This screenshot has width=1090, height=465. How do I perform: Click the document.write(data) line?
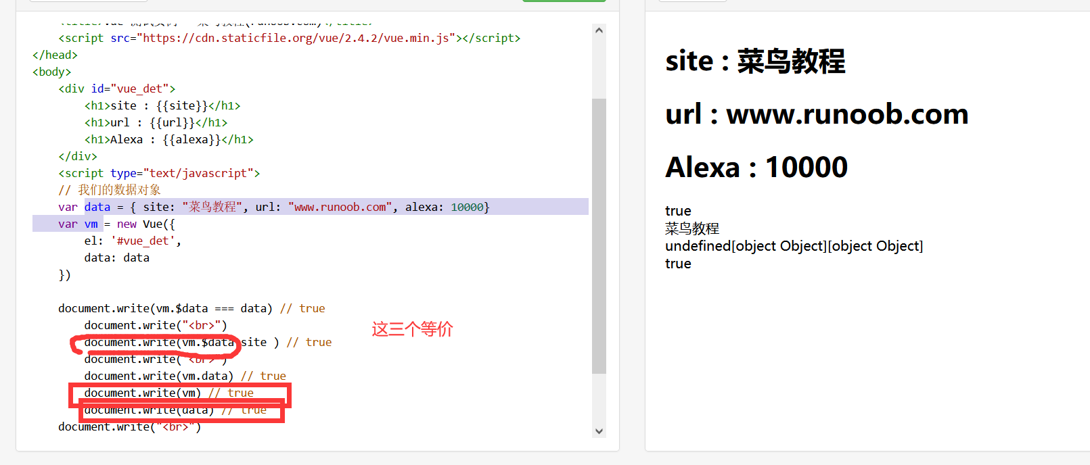pyautogui.click(x=175, y=410)
